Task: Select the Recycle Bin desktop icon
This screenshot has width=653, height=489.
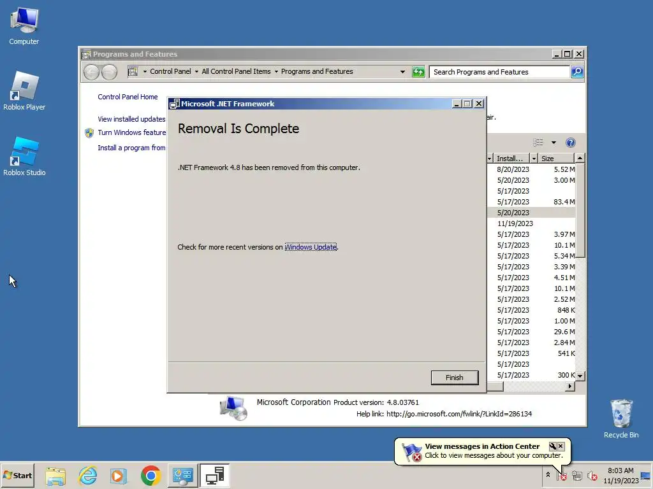Action: pos(621,418)
